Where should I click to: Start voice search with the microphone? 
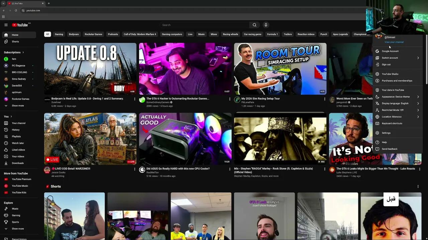pos(266,25)
